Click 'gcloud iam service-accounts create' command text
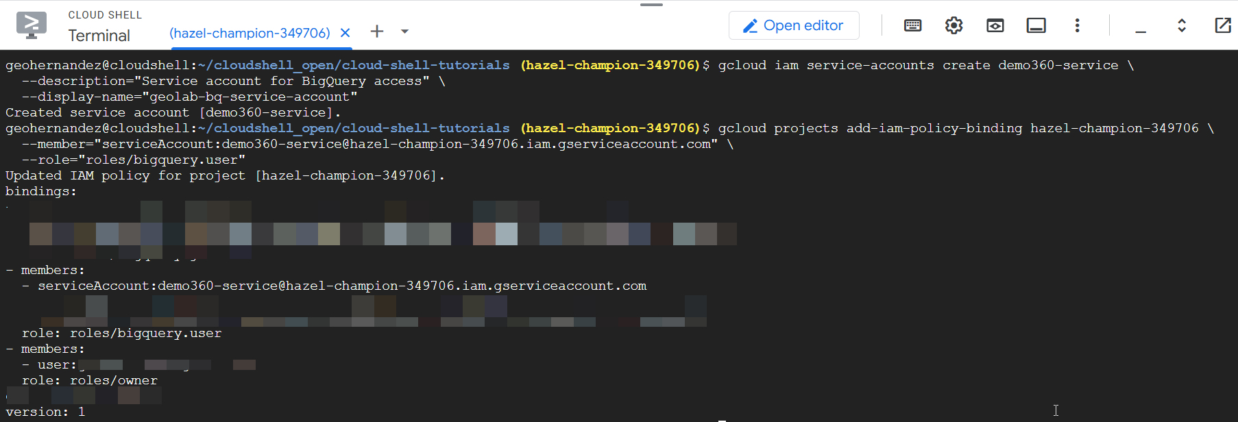Viewport: 1238px width, 422px height. tap(855, 65)
